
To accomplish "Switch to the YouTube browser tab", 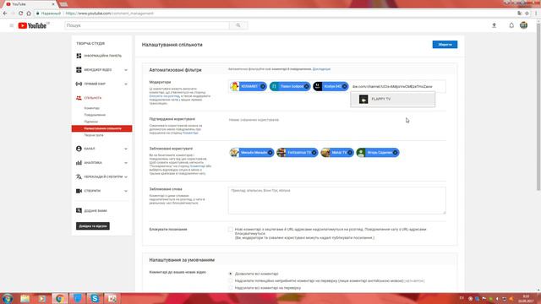I will point(30,4).
